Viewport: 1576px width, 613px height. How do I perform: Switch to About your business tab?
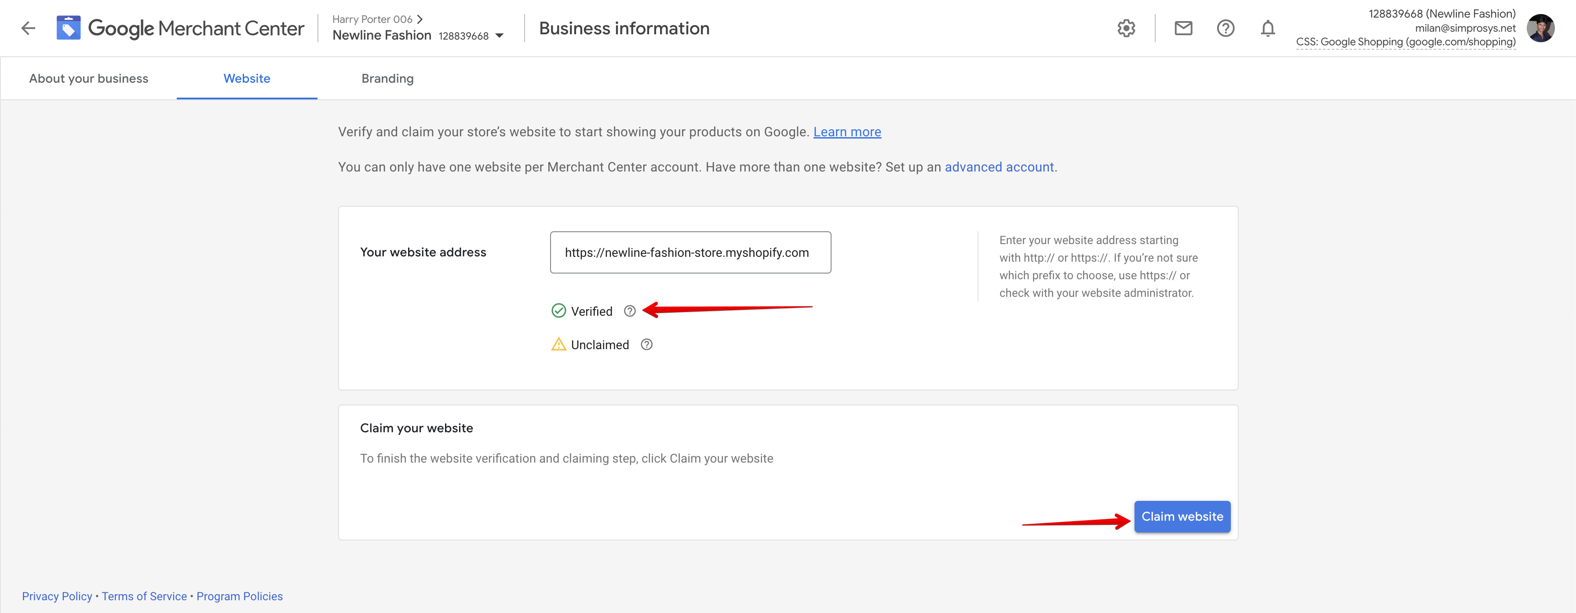point(89,78)
